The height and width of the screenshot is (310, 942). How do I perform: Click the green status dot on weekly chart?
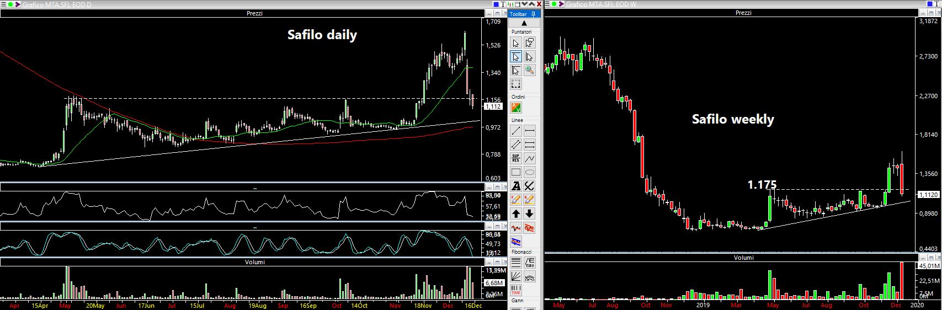(x=554, y=4)
